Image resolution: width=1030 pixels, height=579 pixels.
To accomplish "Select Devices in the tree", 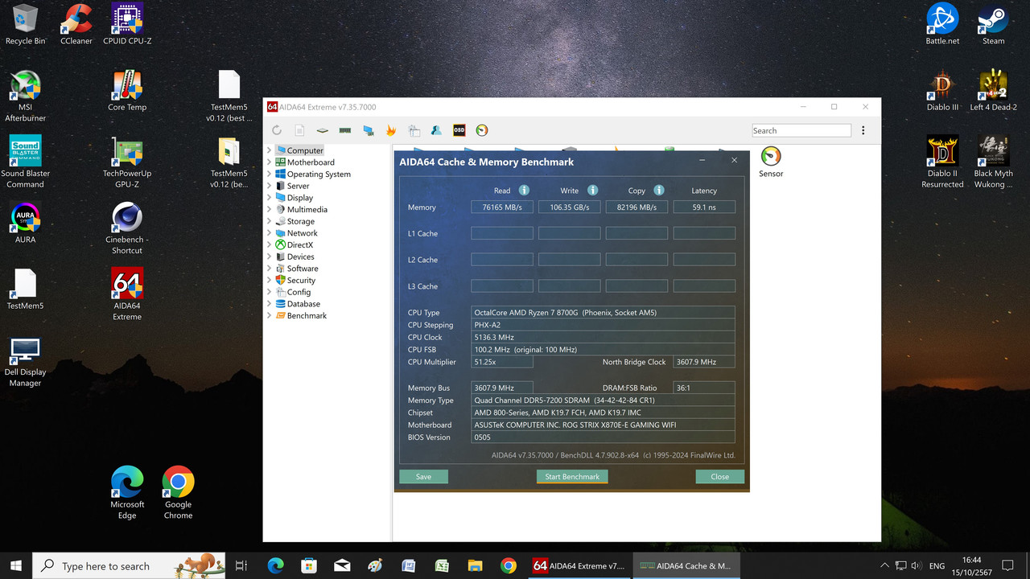I will 301,257.
